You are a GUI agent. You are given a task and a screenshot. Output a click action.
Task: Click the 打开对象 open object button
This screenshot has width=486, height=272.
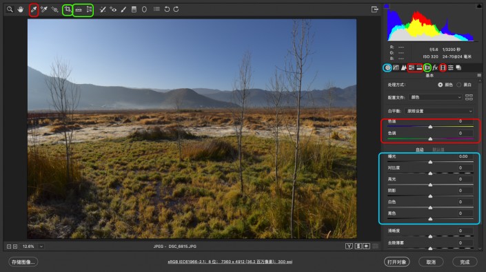[x=397, y=262]
